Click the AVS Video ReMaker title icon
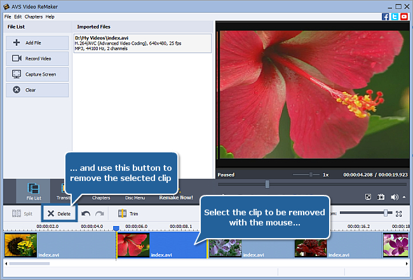 click(x=6, y=6)
